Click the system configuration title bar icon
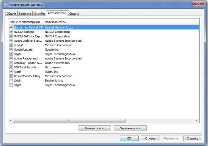The width and height of the screenshot is (208, 146). [x=5, y=5]
